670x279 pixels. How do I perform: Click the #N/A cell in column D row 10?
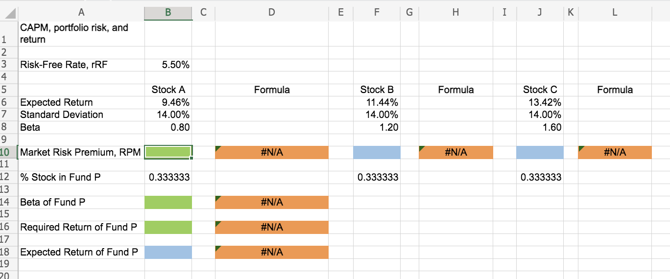pyautogui.click(x=272, y=152)
